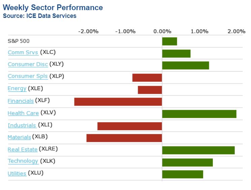Open the Comm Srvs sector link
251x190 pixels.
tap(23, 53)
